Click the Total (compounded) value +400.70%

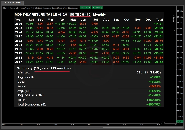pos(154,104)
